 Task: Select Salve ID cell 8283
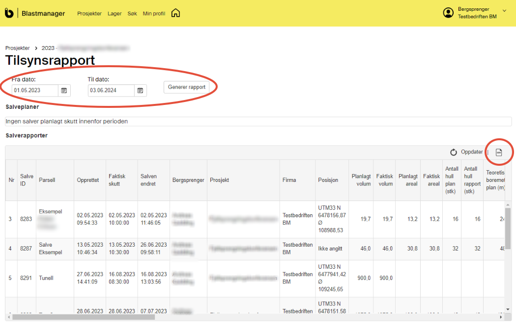[26, 219]
